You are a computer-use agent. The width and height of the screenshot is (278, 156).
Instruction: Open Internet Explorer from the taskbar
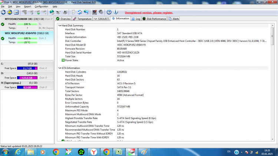(x=18, y=152)
